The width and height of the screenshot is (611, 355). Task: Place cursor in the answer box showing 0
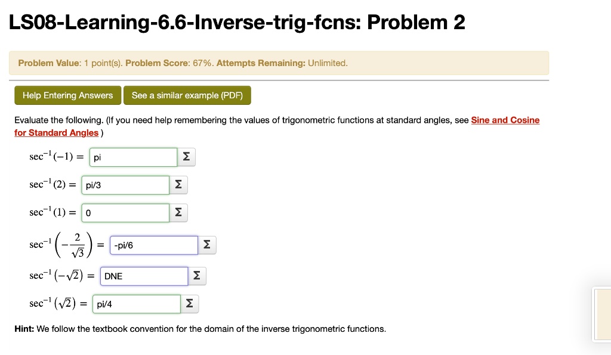pyautogui.click(x=125, y=213)
